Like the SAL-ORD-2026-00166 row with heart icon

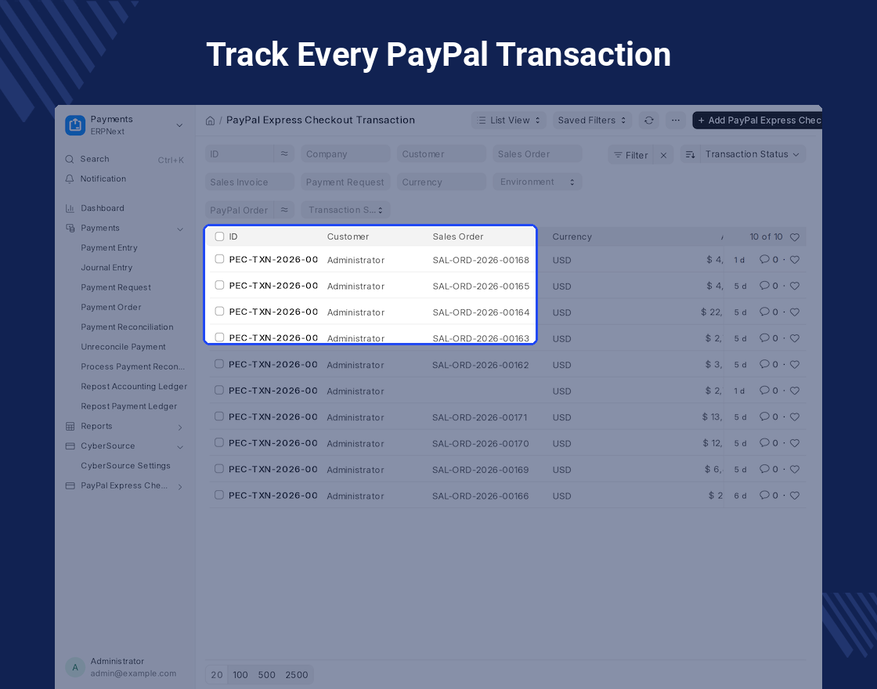click(x=794, y=496)
